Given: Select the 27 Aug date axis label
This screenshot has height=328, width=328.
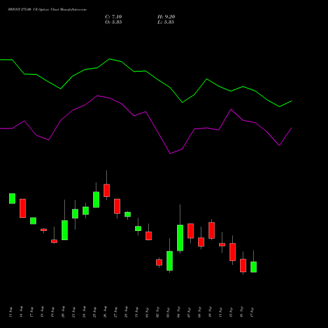Looking at the screenshot, I should click(115, 312).
